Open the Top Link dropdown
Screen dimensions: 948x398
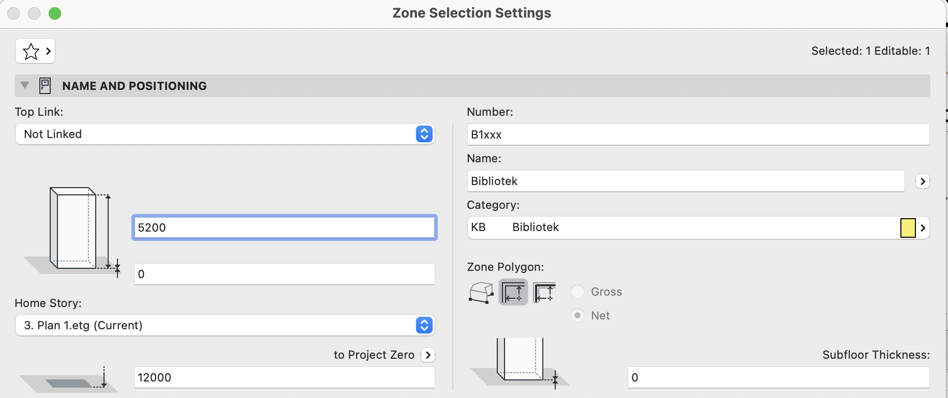(225, 134)
